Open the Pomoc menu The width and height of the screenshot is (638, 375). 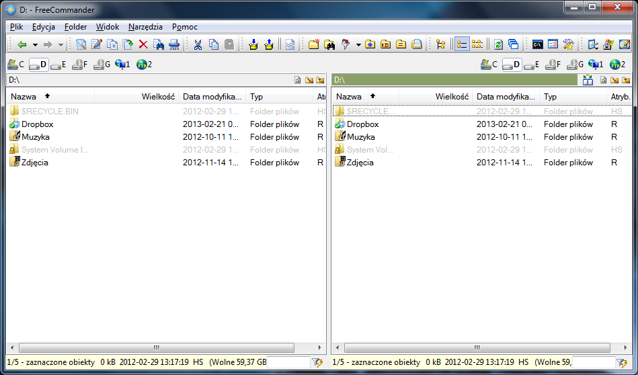[185, 27]
